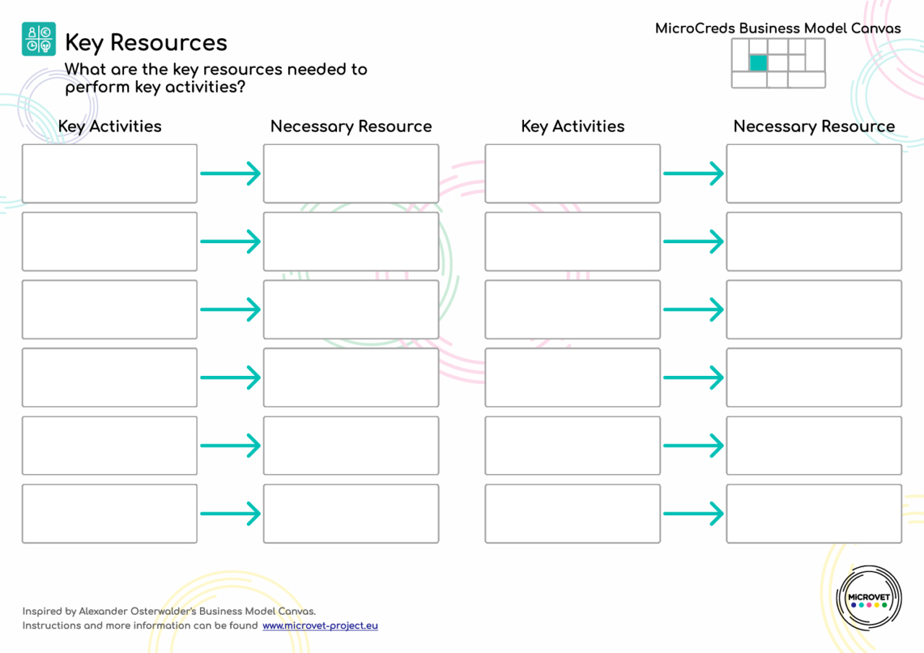Click the MicroCreds Business Model Canvas heading
Image resolution: width=924 pixels, height=653 pixels.
click(777, 29)
